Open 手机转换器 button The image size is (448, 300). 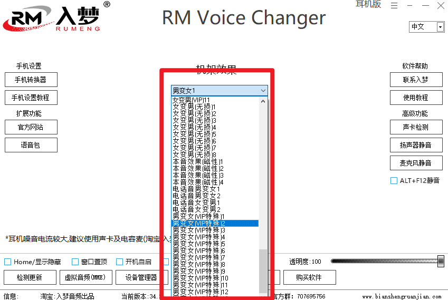coord(31,80)
